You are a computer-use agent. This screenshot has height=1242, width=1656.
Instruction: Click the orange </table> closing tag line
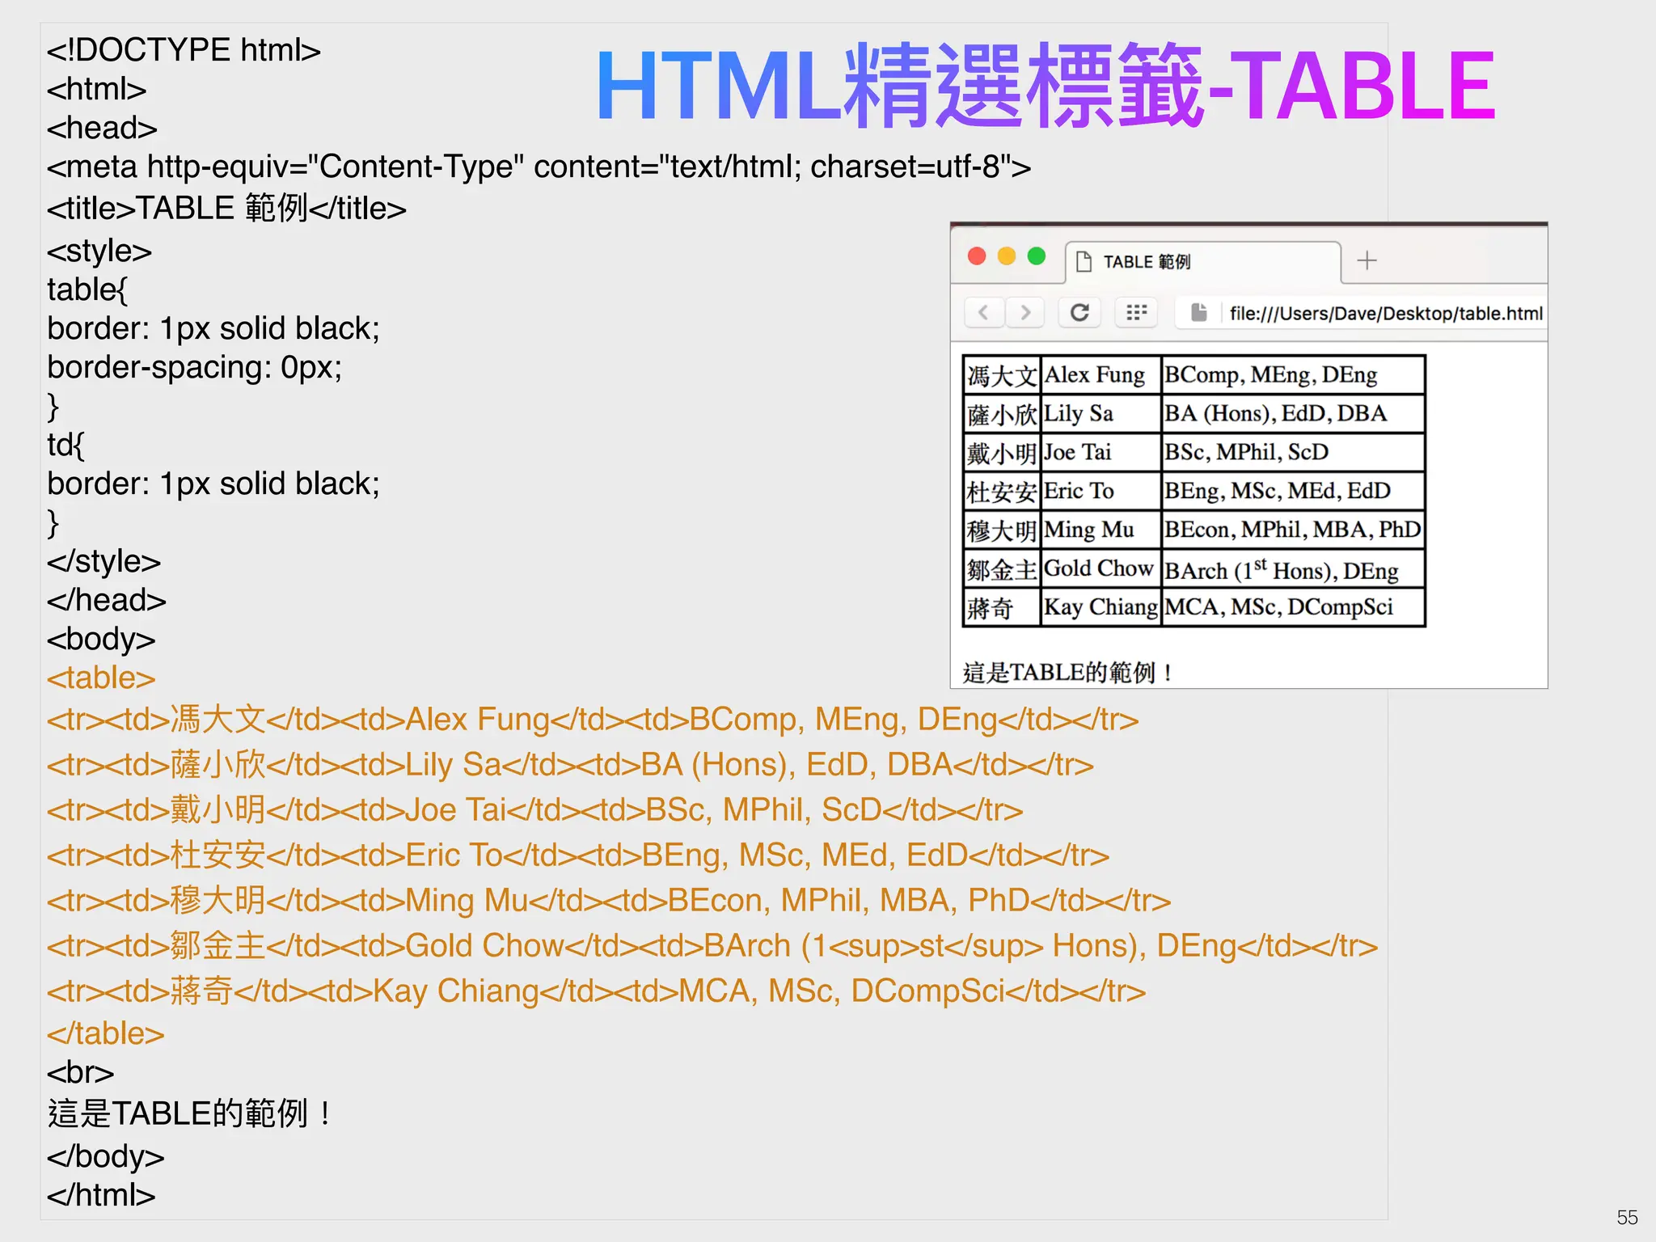coord(105,1033)
